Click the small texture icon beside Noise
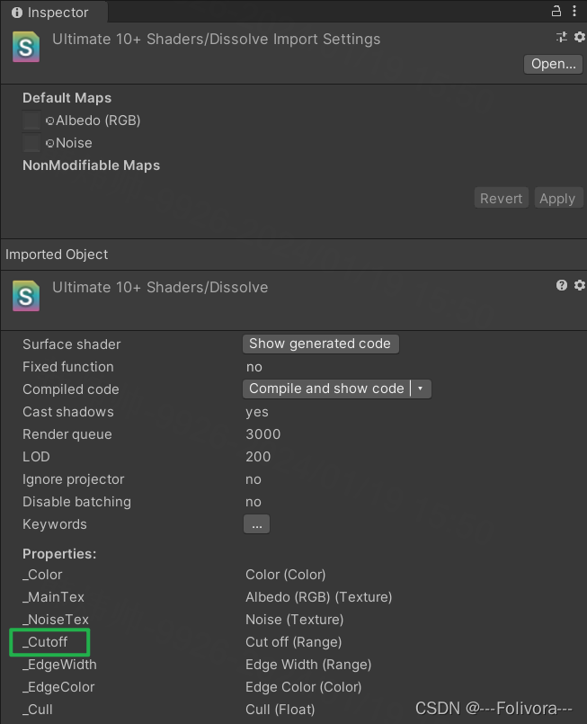Screen dimensions: 587x724 click(x=49, y=142)
